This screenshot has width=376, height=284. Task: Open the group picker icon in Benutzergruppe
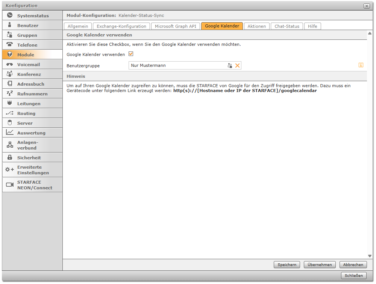[230, 65]
